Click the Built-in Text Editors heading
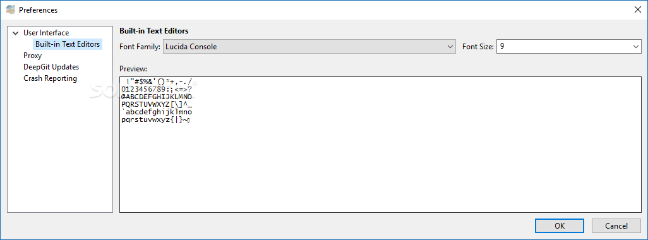This screenshot has width=648, height=240. pyautogui.click(x=153, y=31)
